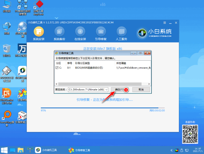204x154 pixels.
Task: Open the 系统安装 system install tab
Action: coord(39,33)
